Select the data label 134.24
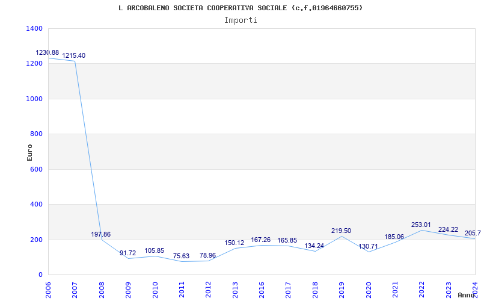The image size is (481, 301). (314, 246)
